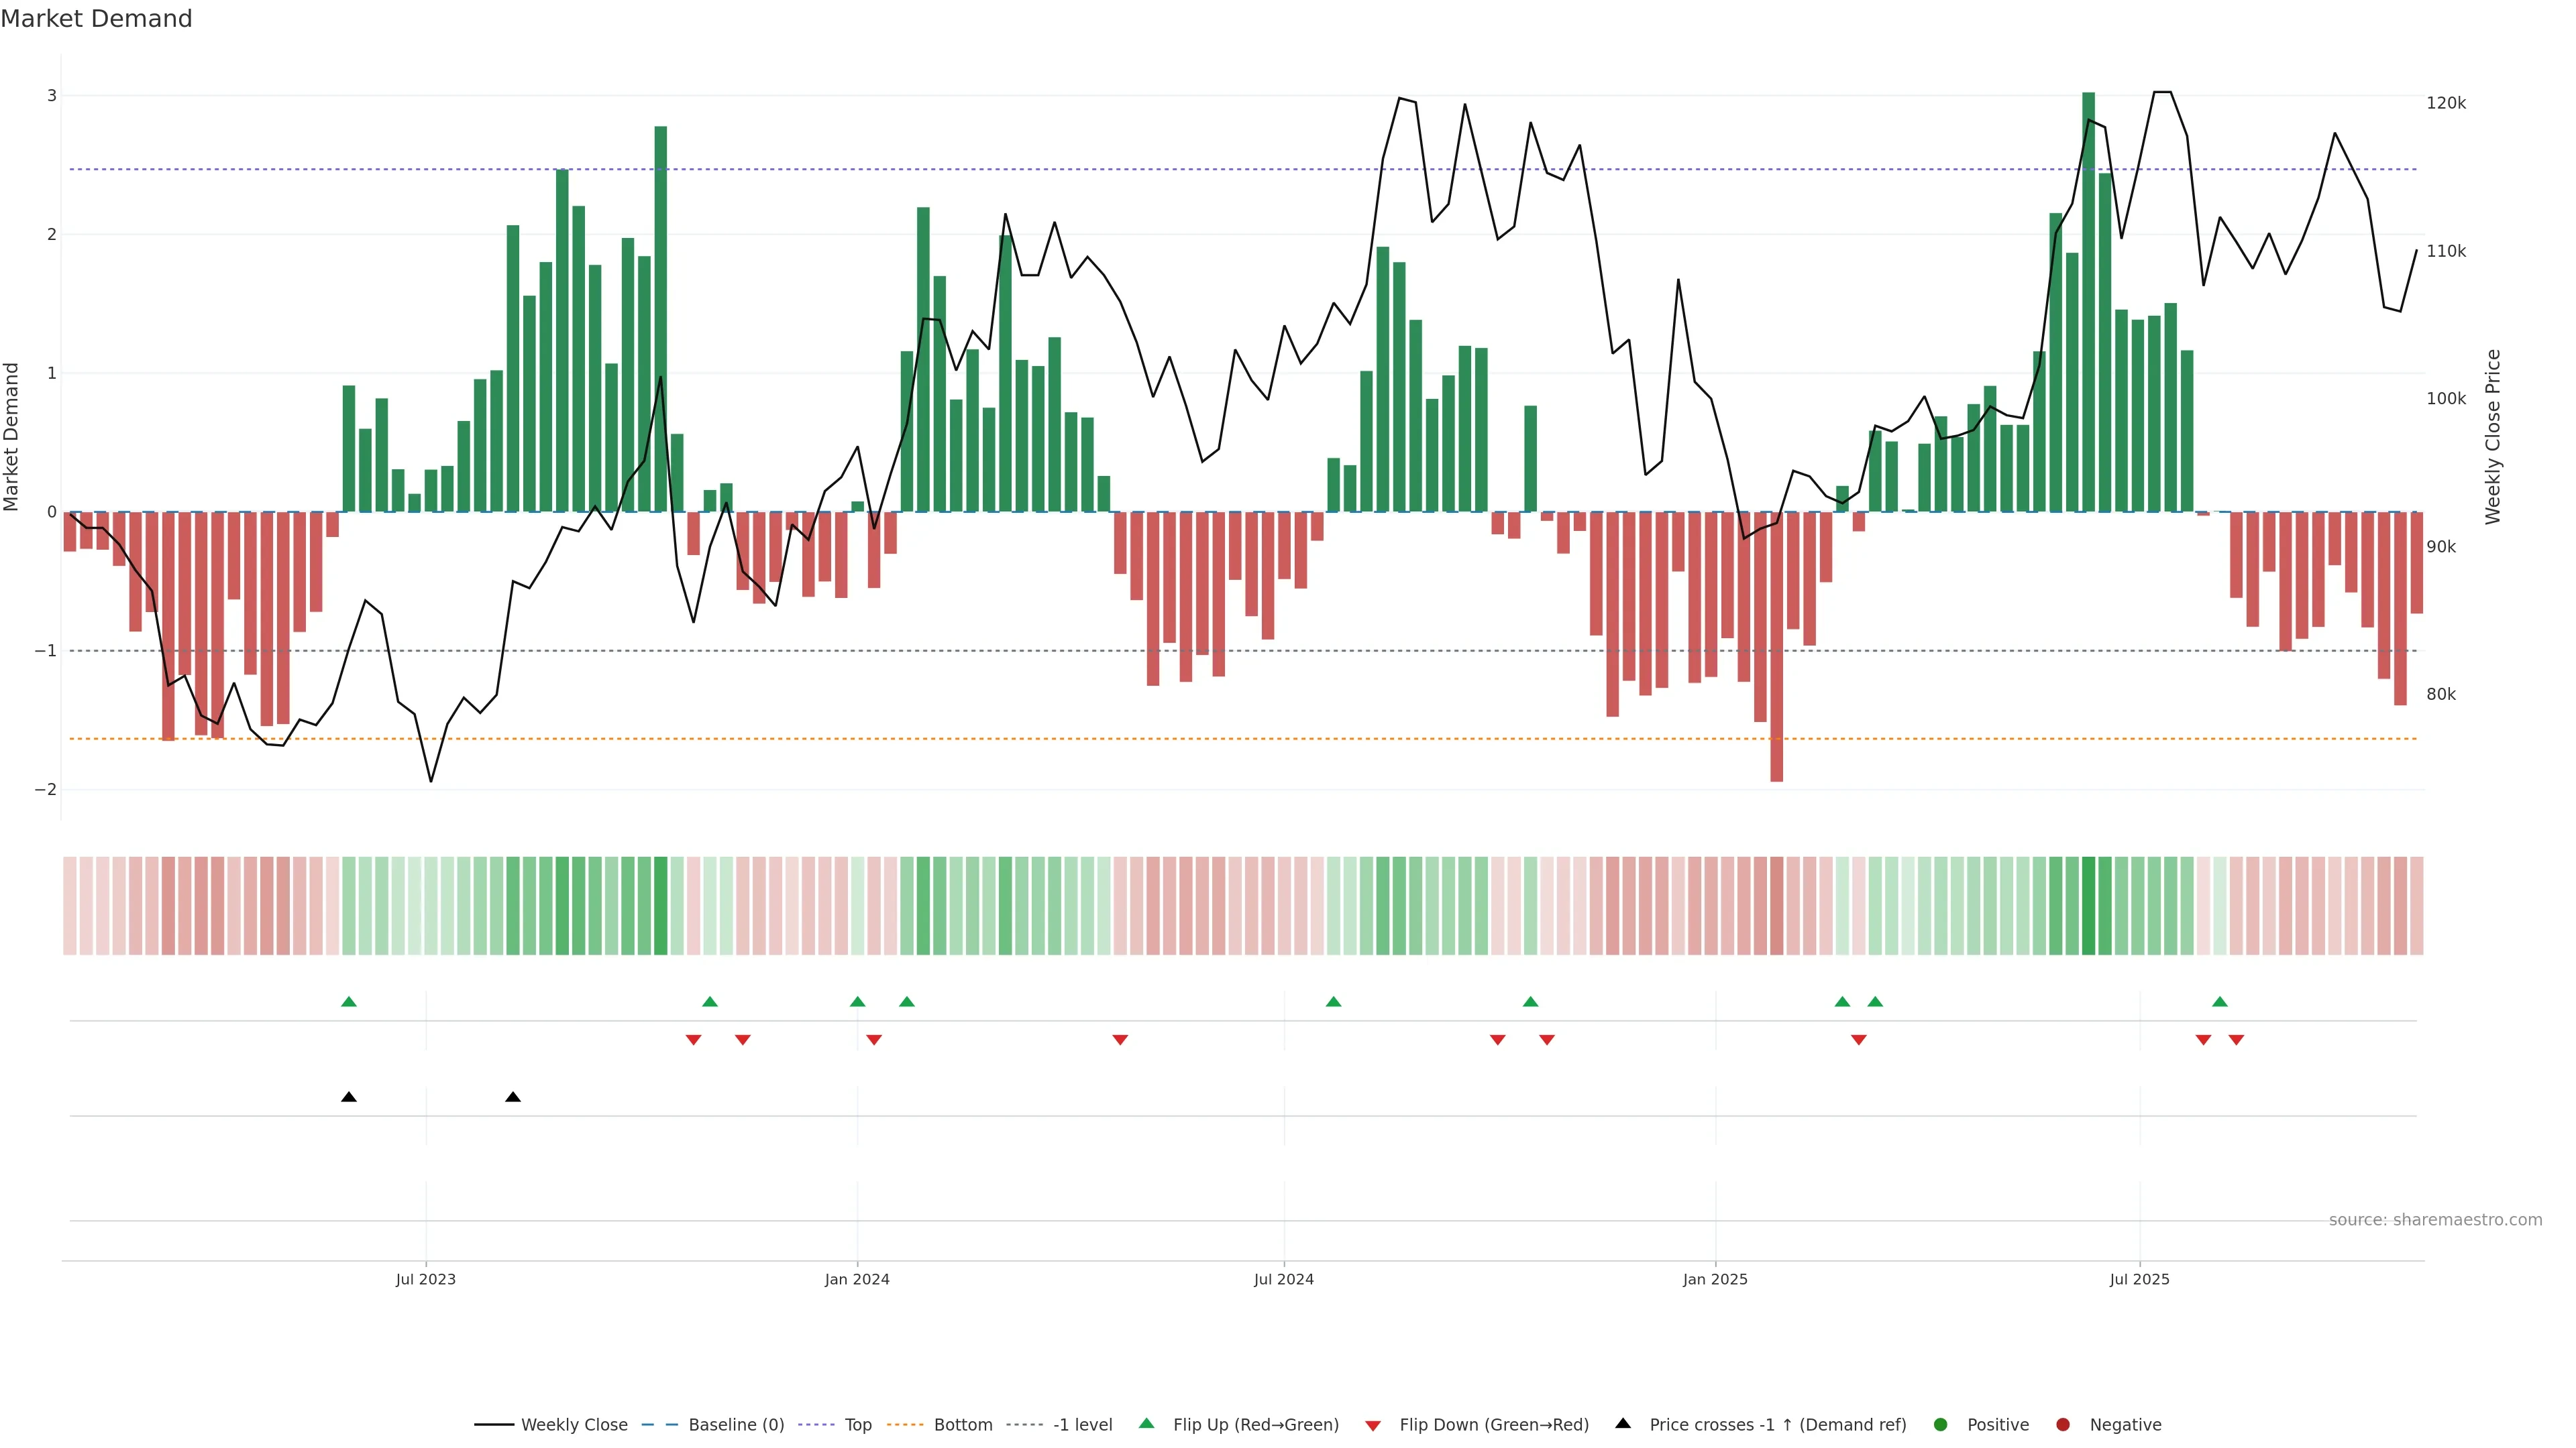Click the second black price-cross triangle marker
2576x1448 pixels.
point(513,1097)
